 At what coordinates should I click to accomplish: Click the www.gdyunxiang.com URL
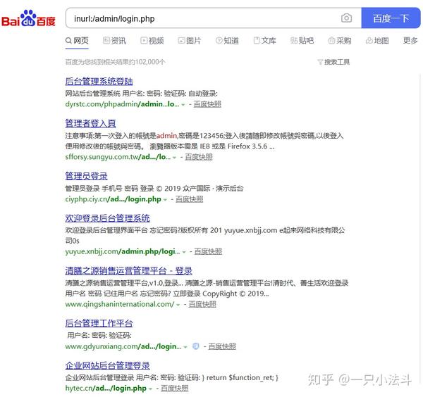pos(123,346)
